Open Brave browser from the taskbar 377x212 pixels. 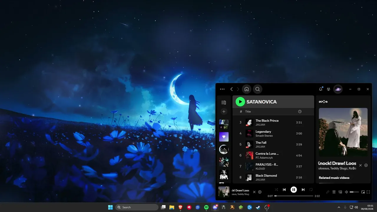pos(180,207)
